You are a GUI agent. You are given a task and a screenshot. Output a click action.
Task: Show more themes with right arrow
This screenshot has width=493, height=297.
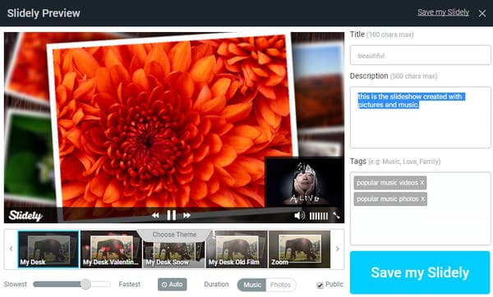click(338, 249)
